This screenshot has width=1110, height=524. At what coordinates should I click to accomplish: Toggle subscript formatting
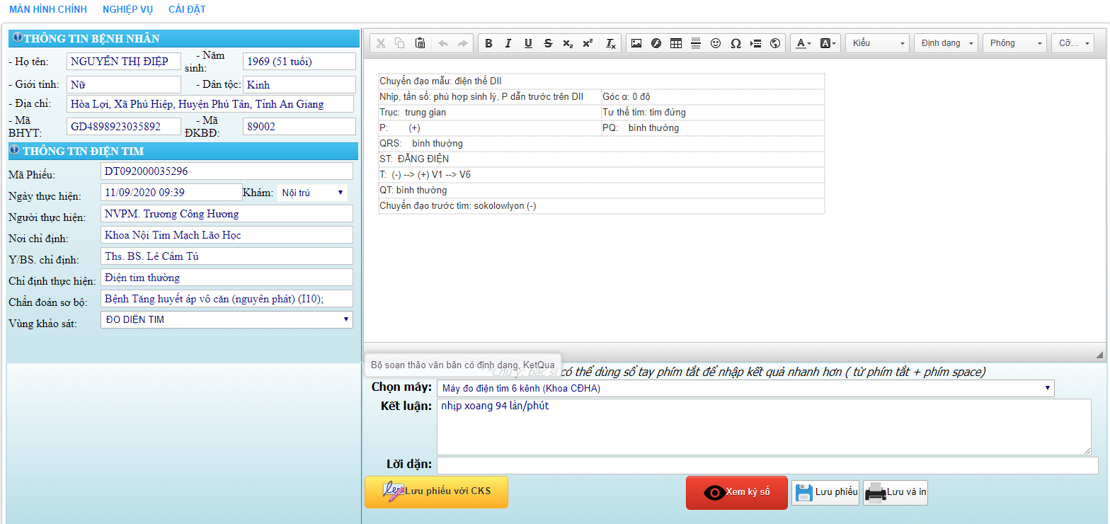coord(568,43)
